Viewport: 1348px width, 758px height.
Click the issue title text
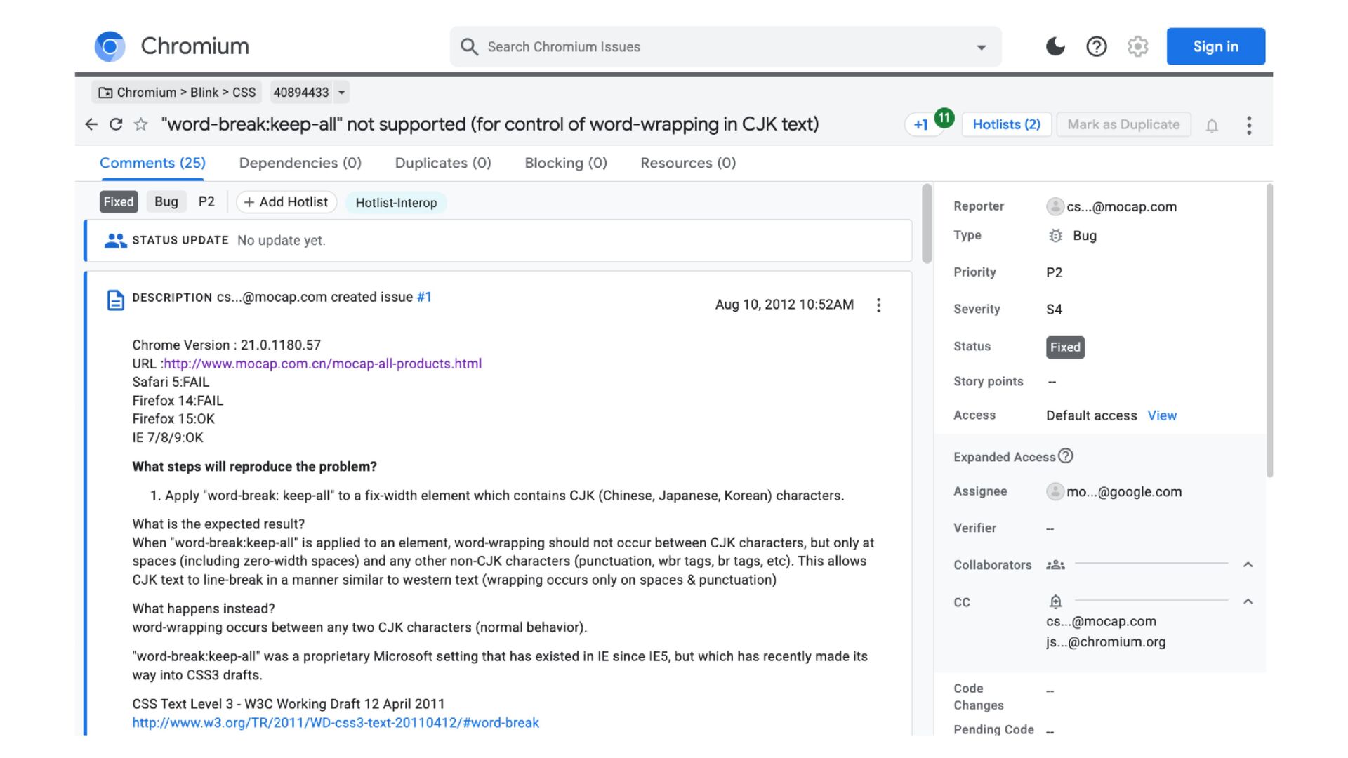(490, 124)
